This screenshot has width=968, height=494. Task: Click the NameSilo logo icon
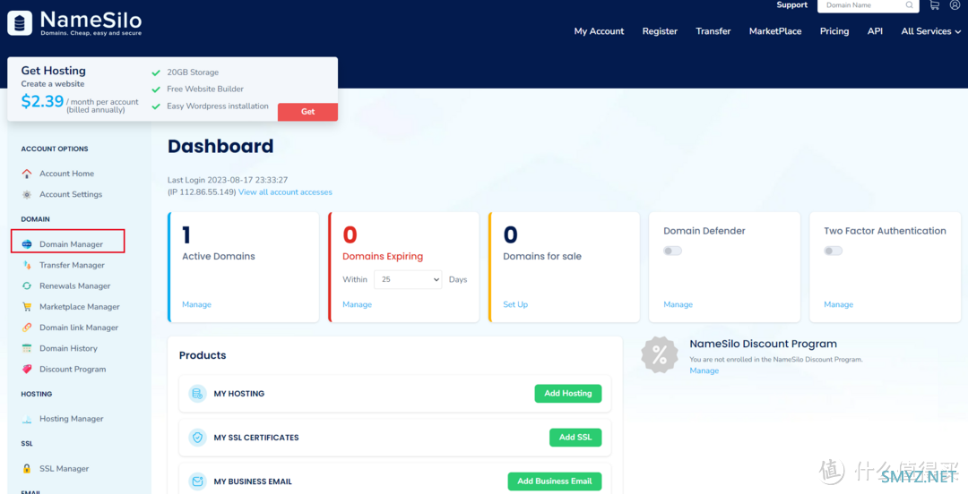[x=20, y=22]
